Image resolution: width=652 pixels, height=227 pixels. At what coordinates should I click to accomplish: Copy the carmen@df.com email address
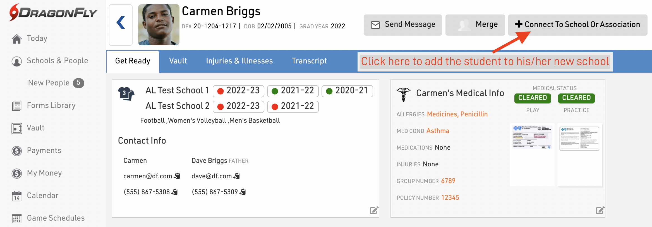coord(177,176)
